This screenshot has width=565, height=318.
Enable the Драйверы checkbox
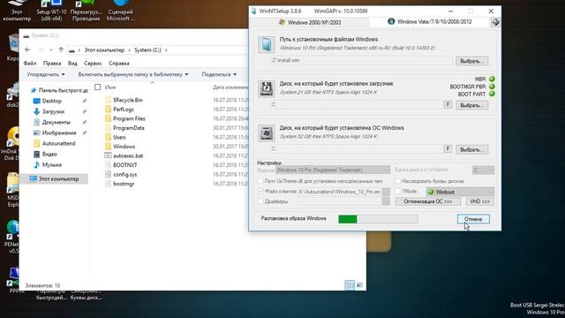point(260,201)
